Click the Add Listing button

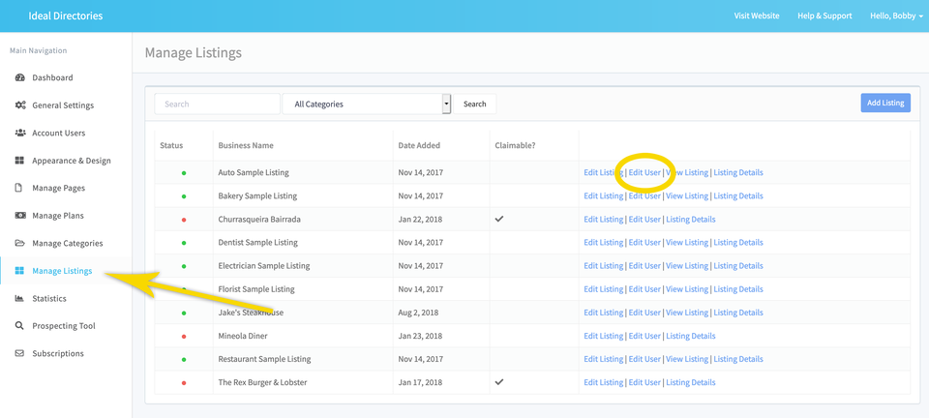[x=885, y=103]
